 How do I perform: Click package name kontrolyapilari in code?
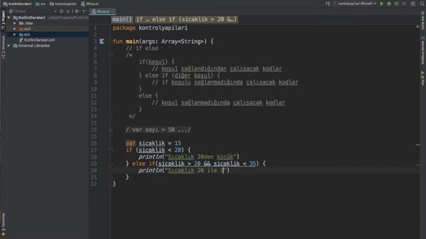(x=163, y=28)
